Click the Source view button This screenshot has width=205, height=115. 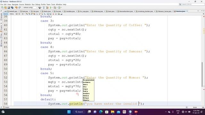click(6, 14)
